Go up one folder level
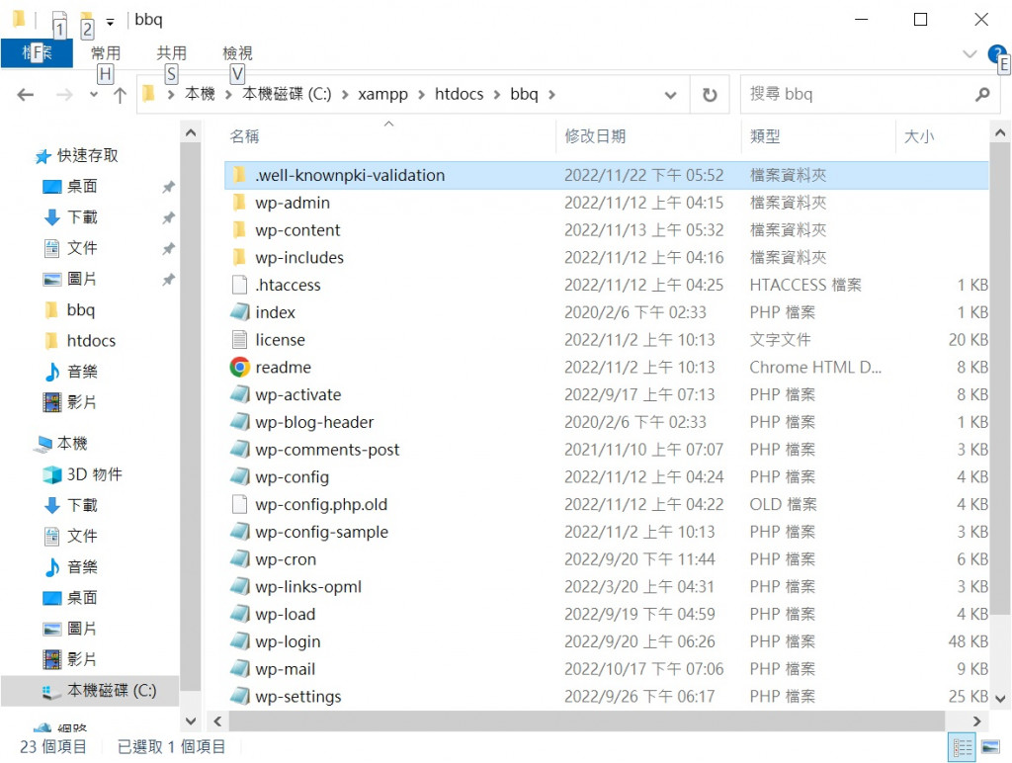Image resolution: width=1012 pixels, height=763 pixels. tap(120, 95)
